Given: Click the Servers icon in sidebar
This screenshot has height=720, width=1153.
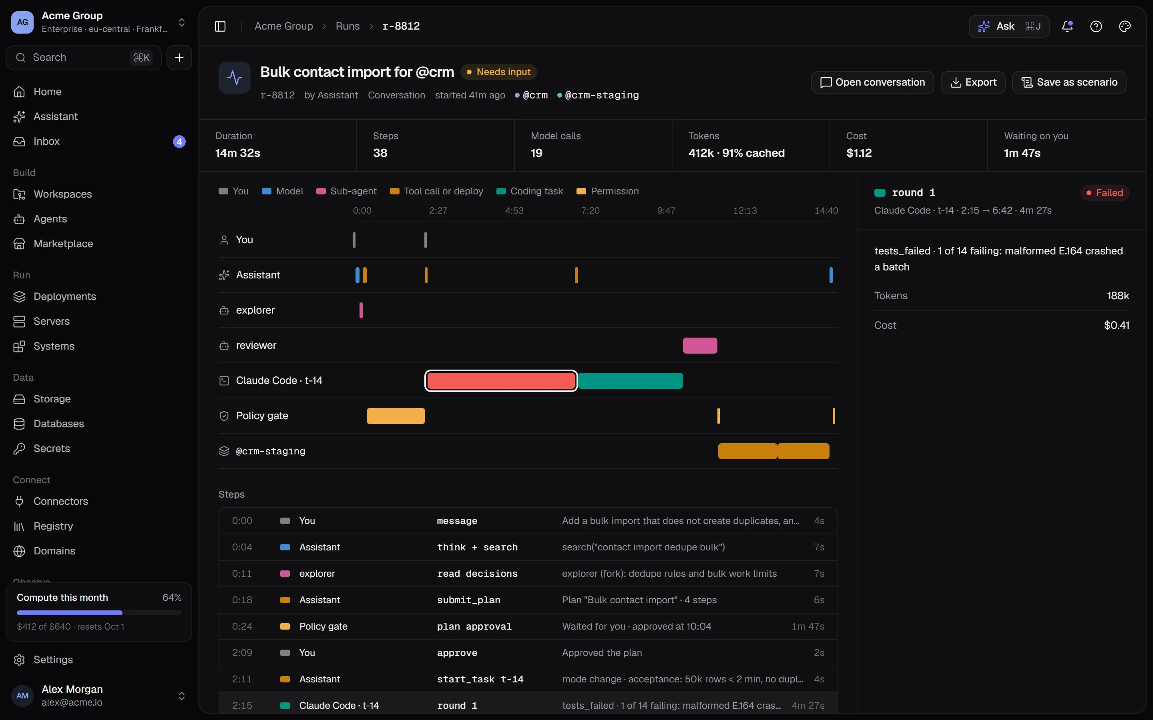Looking at the screenshot, I should 19,322.
